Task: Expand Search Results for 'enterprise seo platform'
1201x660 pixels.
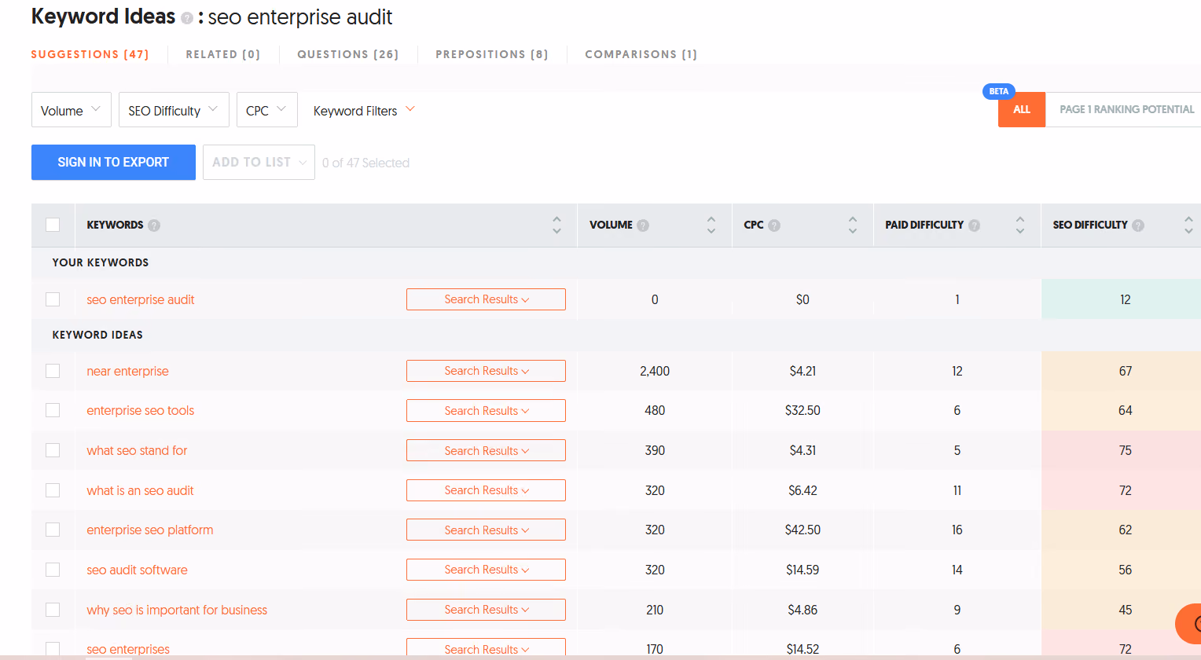Action: click(x=486, y=530)
